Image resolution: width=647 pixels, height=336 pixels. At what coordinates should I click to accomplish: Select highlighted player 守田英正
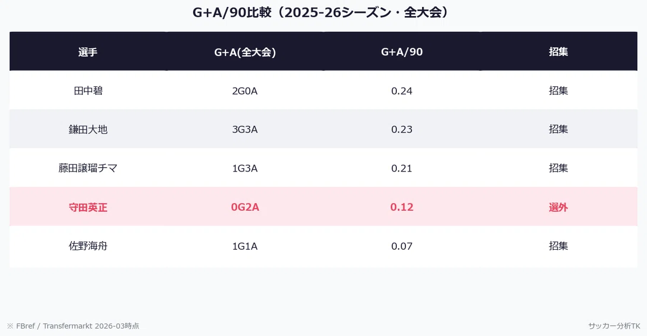(x=88, y=207)
